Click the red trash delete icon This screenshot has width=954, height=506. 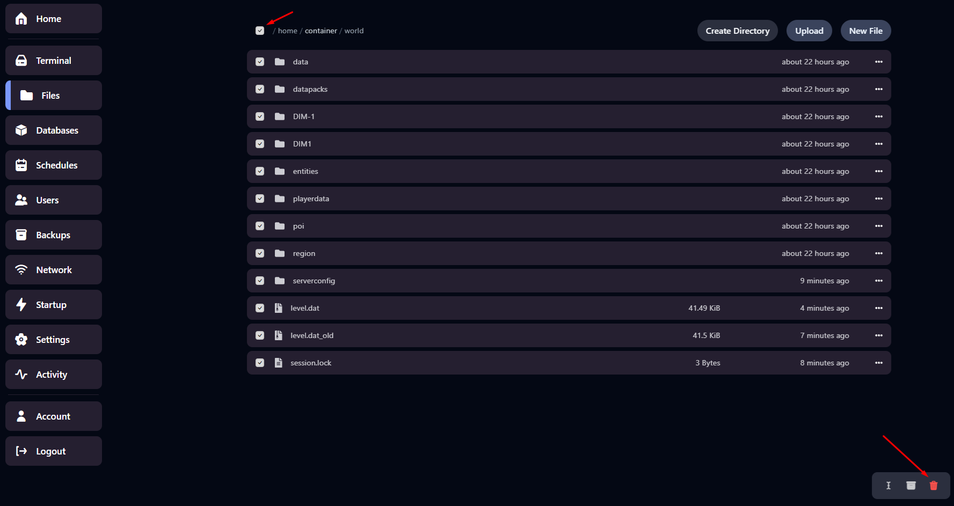[x=934, y=486]
